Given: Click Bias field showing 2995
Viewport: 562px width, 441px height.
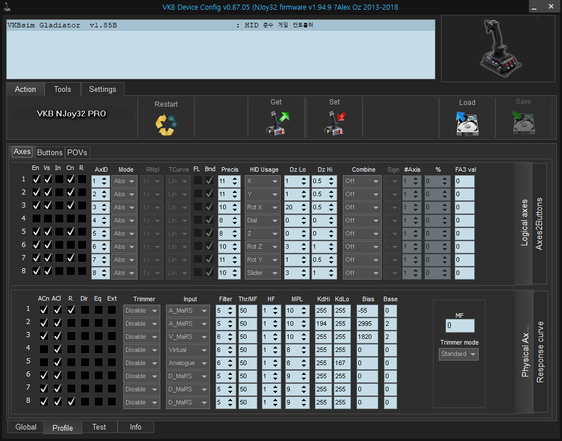Looking at the screenshot, I should [367, 324].
